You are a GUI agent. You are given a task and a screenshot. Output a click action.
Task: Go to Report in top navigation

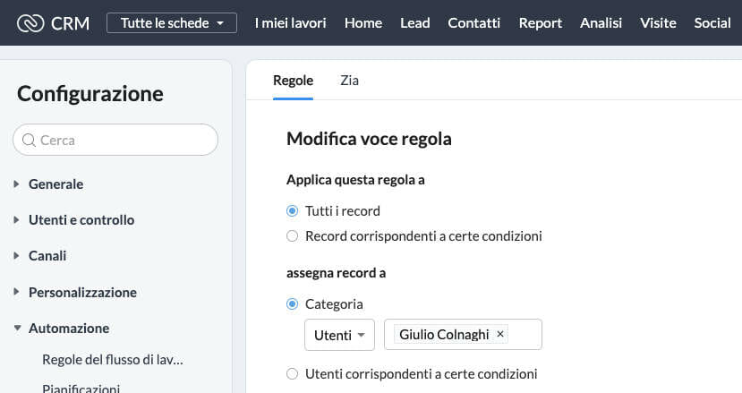pos(540,22)
